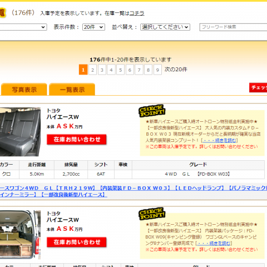Go to page 8 of results

pos(148,70)
